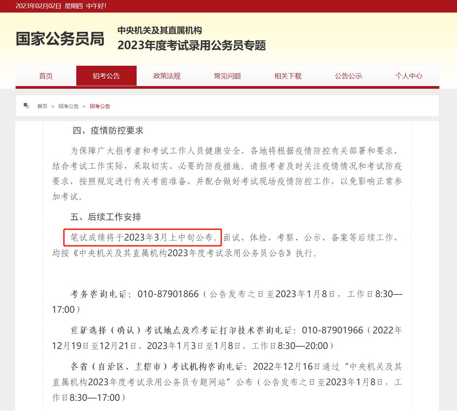Select the highlighted 招考公告 navigation tab
Viewport: 457px width, 412px height.
(106, 76)
